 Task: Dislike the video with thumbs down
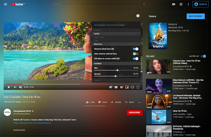[x=102, y=102]
